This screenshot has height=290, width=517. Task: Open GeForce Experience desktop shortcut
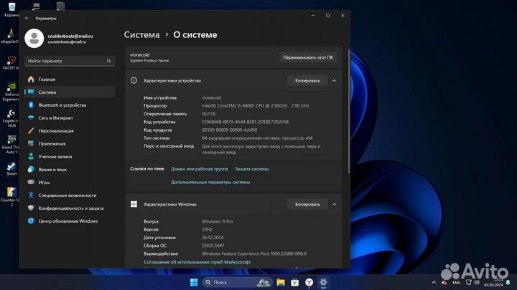(11, 92)
